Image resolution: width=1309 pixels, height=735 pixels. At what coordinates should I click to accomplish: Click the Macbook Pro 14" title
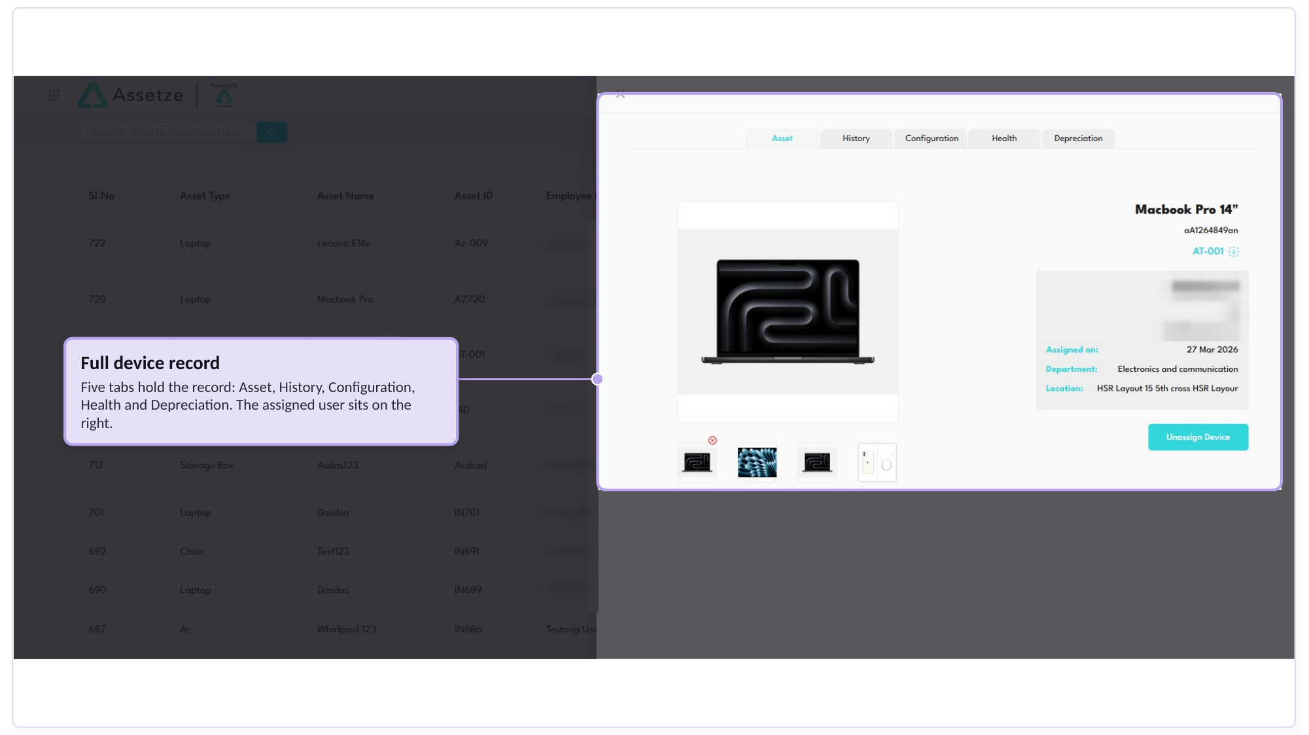[x=1186, y=210]
